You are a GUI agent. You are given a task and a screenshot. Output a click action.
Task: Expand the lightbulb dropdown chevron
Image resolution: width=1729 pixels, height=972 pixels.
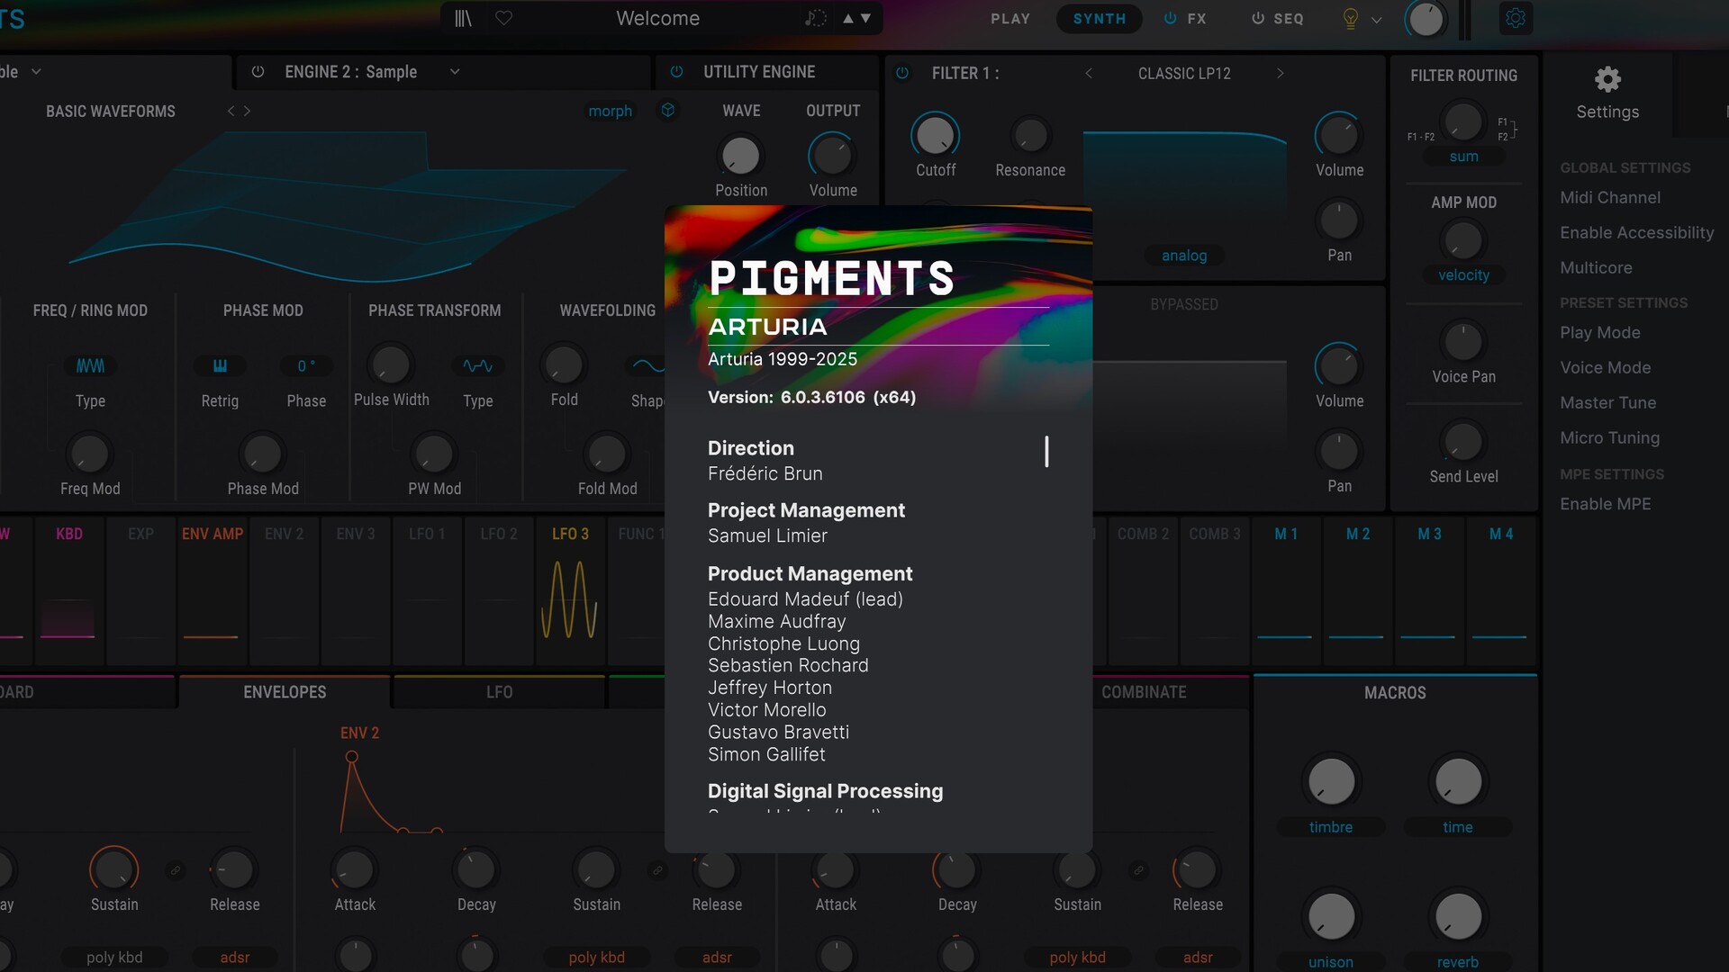[x=1376, y=19]
